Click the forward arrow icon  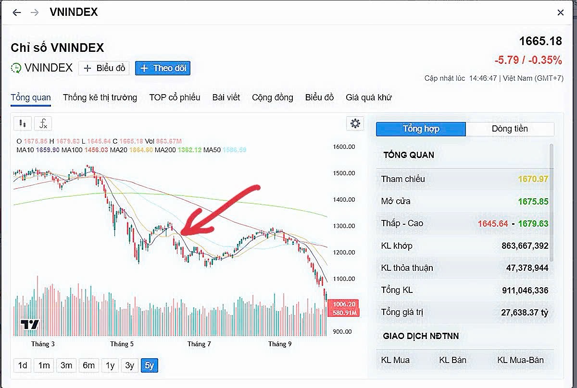tap(35, 12)
